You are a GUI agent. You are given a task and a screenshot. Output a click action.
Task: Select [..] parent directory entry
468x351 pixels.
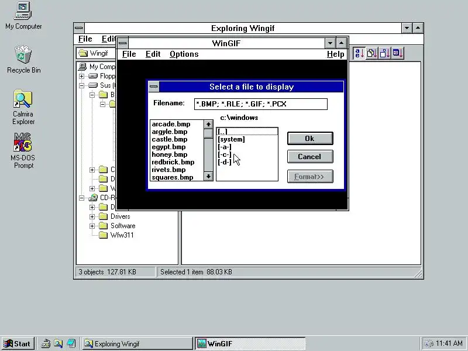(247, 132)
